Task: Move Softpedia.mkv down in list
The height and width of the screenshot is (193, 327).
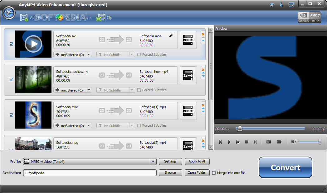Action: pyautogui.click(x=203, y=112)
